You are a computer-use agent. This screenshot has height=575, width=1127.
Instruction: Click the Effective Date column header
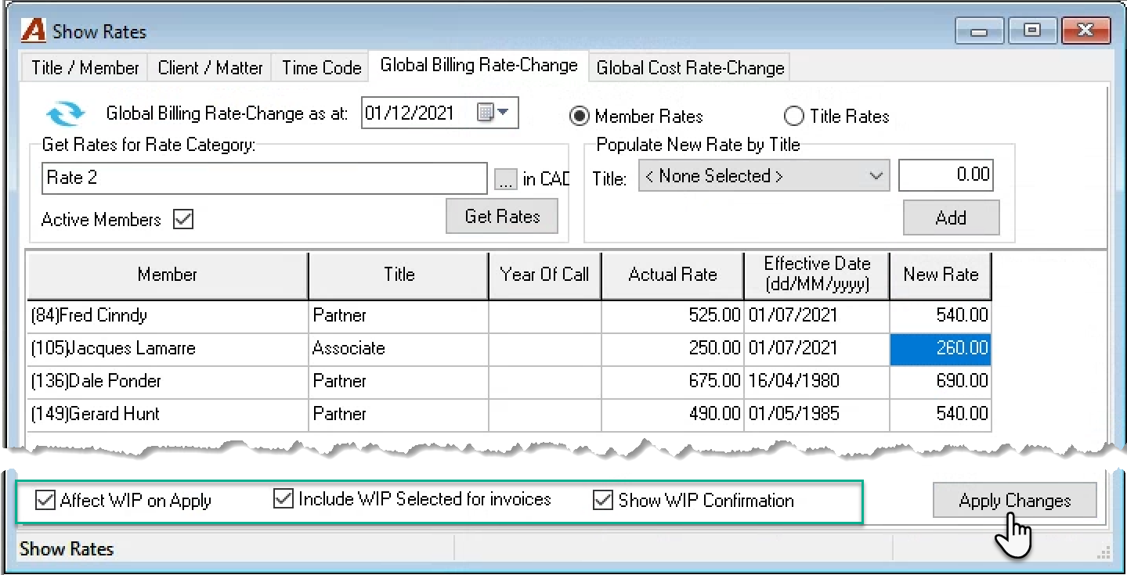817,275
